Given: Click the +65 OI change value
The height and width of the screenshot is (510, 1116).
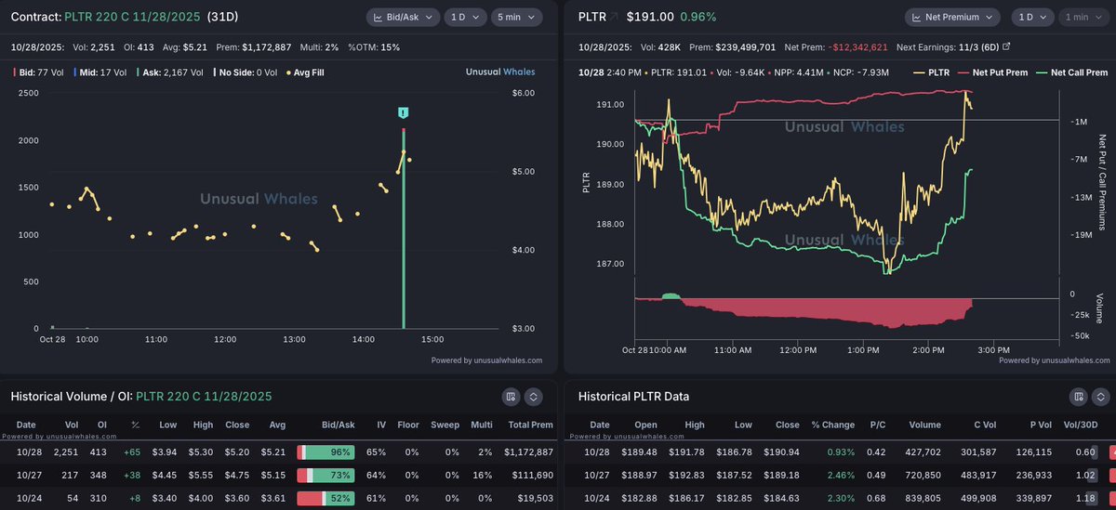Looking at the screenshot, I should pos(130,452).
